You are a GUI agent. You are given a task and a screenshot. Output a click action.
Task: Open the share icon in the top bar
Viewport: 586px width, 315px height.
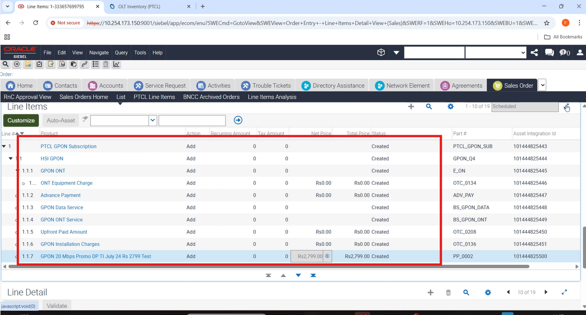(x=534, y=52)
